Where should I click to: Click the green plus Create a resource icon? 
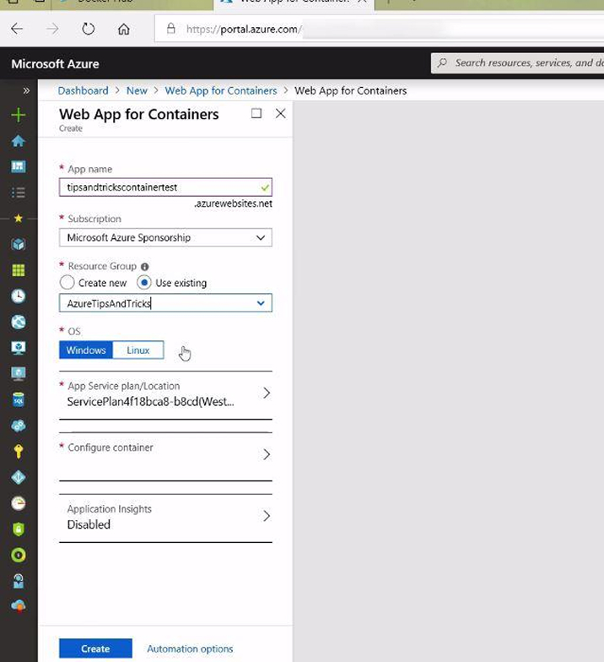coord(18,116)
